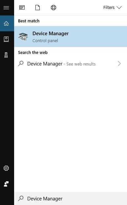Open the Settings gear icon

(x=6, y=168)
